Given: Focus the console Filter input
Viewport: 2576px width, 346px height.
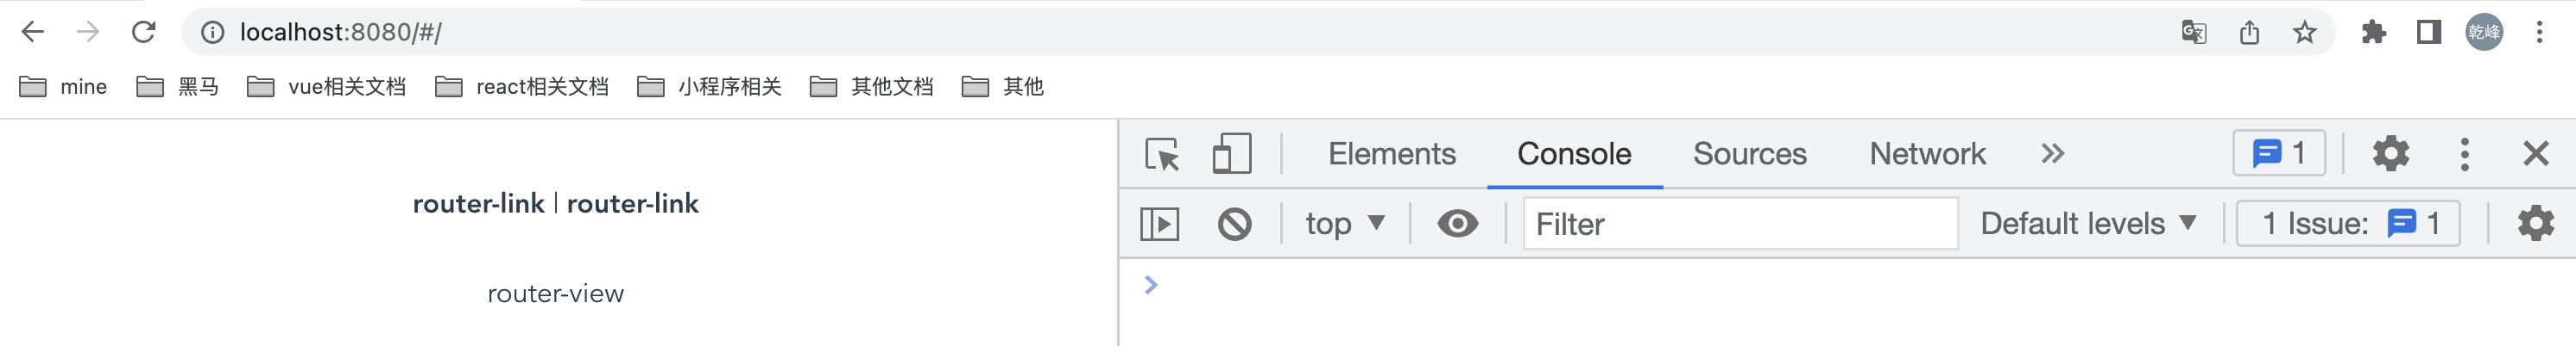Looking at the screenshot, I should coord(1739,224).
